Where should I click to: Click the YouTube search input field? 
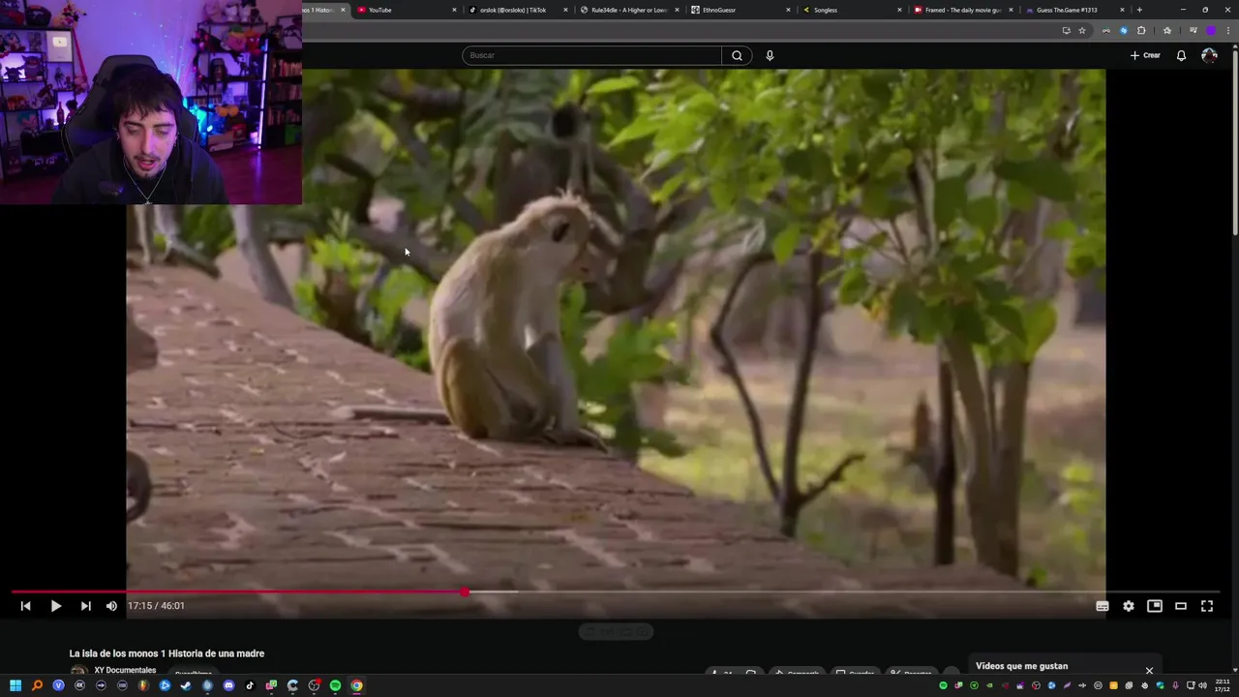[591, 55]
